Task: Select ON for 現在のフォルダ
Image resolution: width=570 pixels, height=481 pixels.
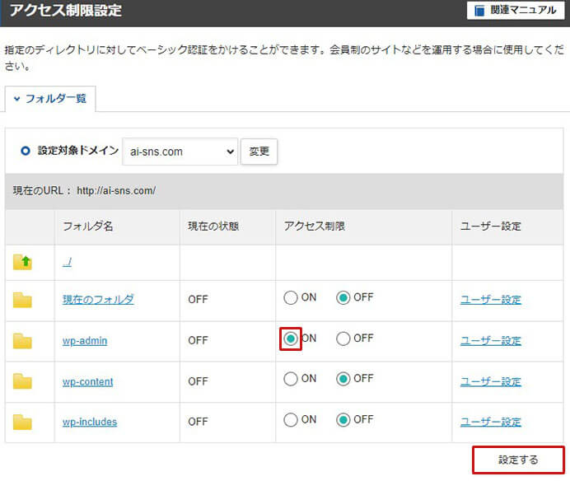Action: pyautogui.click(x=291, y=298)
